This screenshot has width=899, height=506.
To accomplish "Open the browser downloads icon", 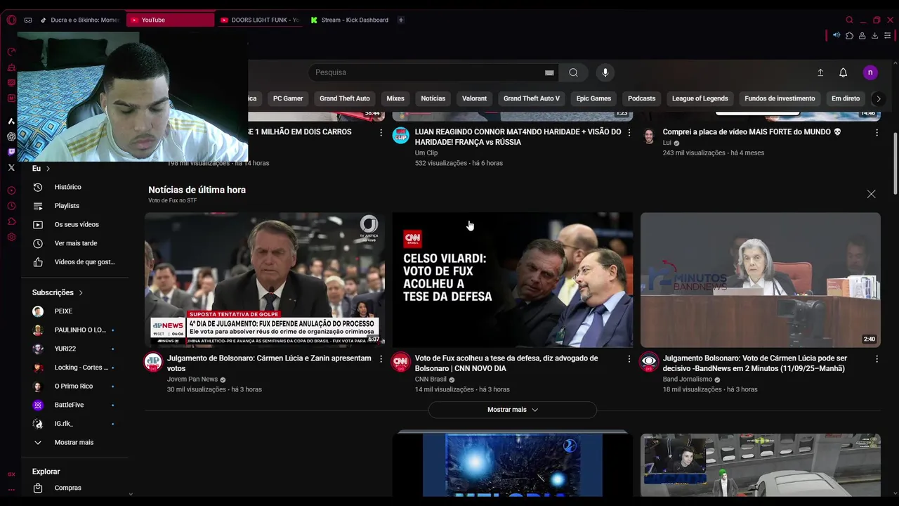I will pos(875,35).
